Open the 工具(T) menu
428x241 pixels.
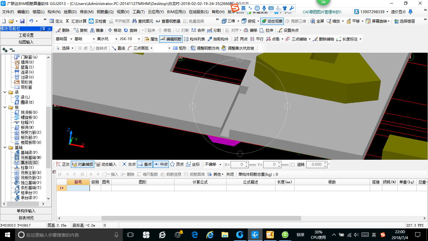pos(138,12)
